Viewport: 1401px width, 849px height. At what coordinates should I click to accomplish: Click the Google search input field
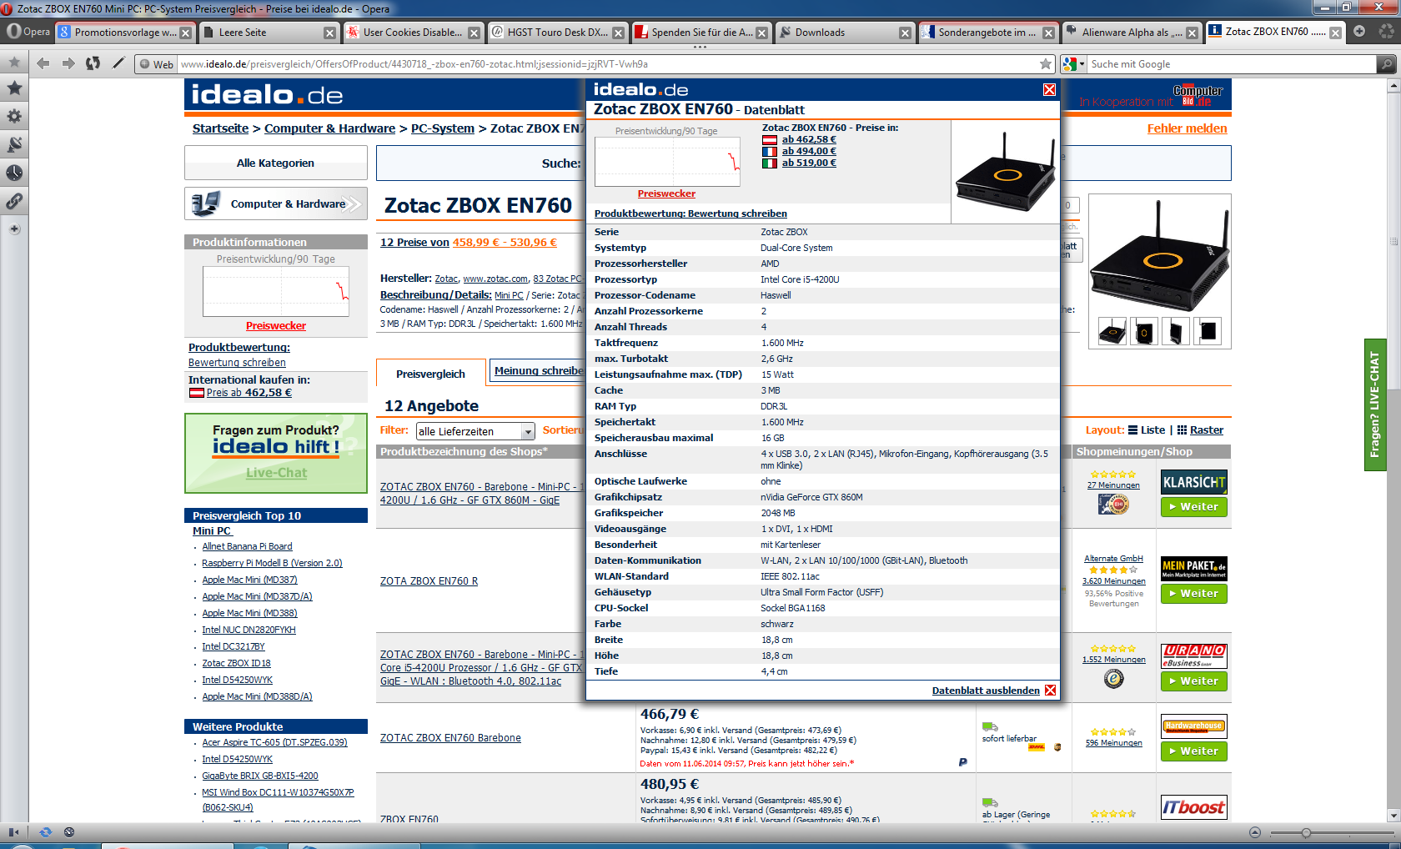[1232, 64]
